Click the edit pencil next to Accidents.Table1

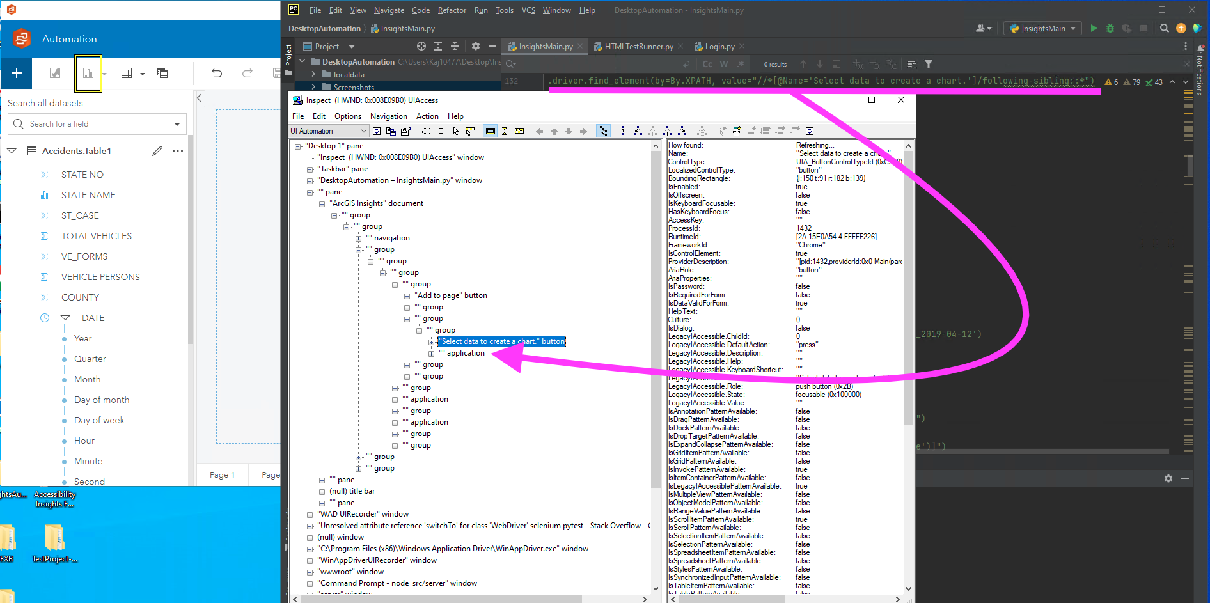pyautogui.click(x=157, y=151)
